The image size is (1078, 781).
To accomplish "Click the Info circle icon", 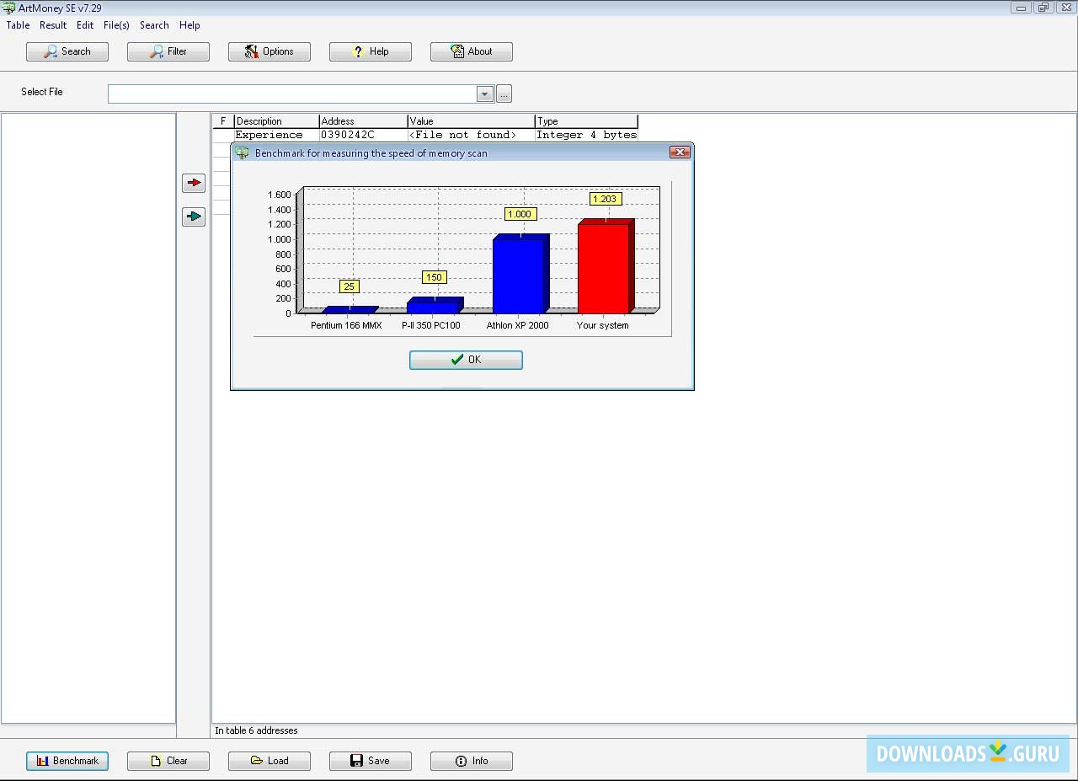I will (459, 761).
